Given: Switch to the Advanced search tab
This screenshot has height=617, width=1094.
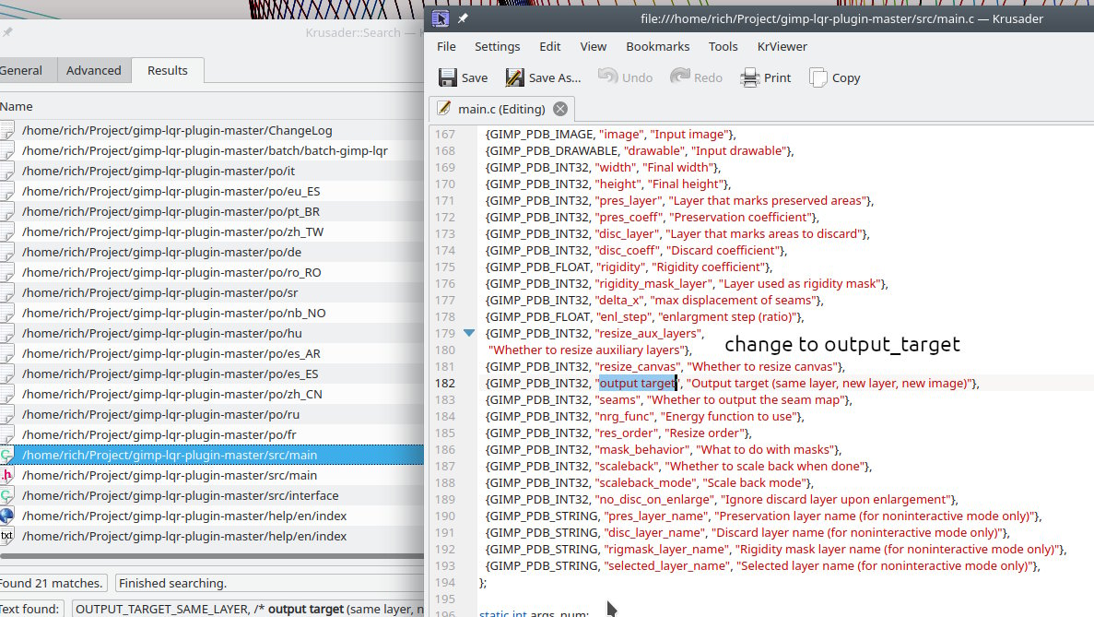Looking at the screenshot, I should coord(93,70).
